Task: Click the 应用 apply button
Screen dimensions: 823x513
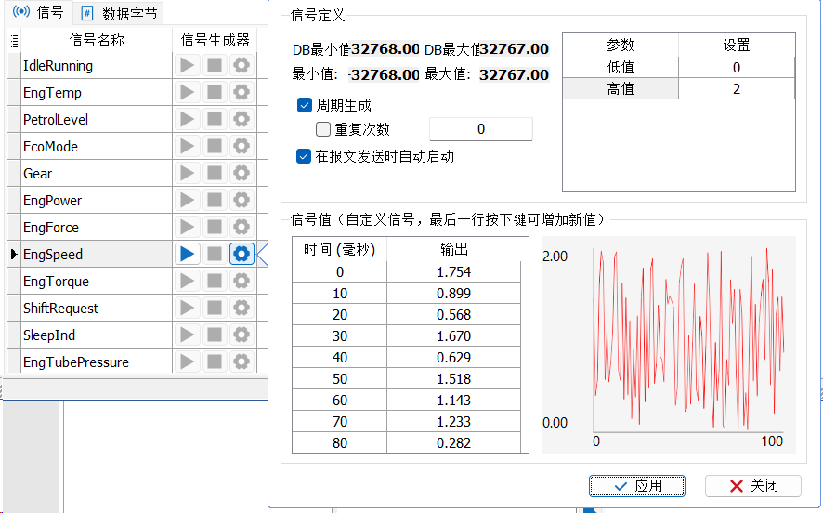Action: (x=637, y=486)
